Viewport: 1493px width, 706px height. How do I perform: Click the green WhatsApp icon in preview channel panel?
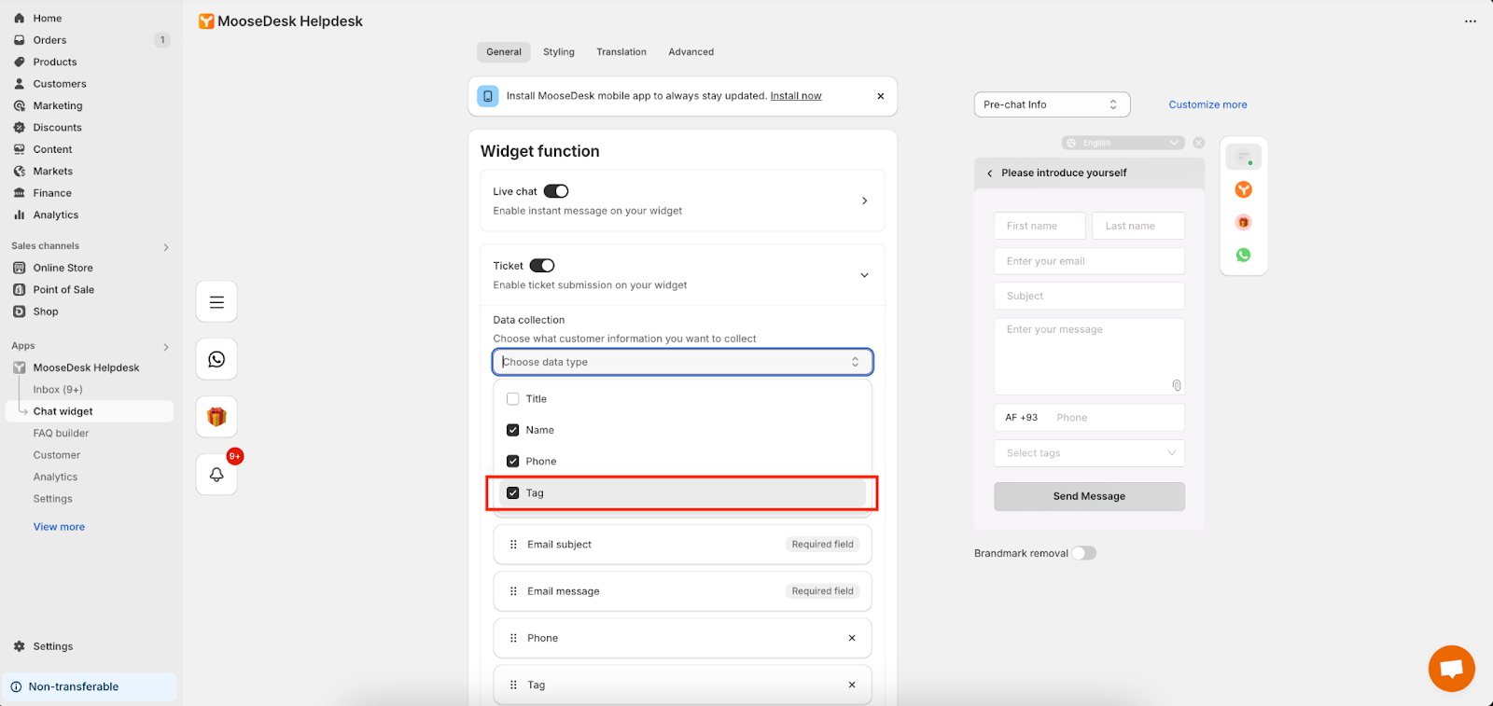[1243, 255]
